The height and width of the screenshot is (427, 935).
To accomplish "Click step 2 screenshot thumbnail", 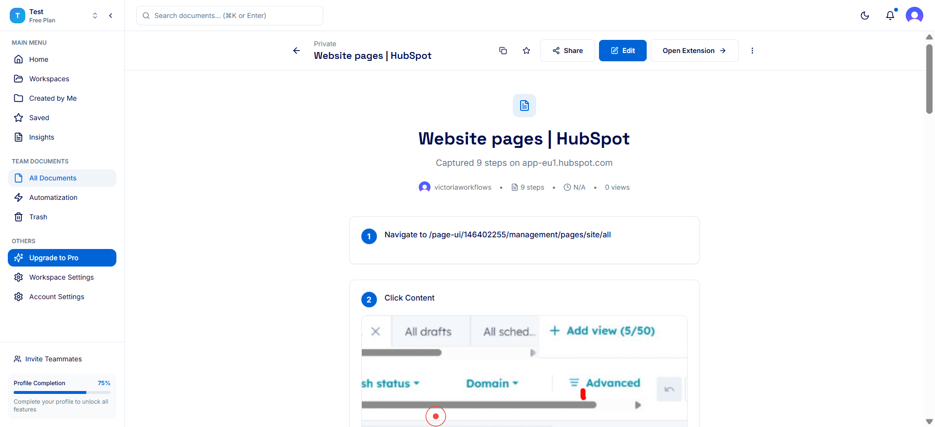I will coord(524,371).
